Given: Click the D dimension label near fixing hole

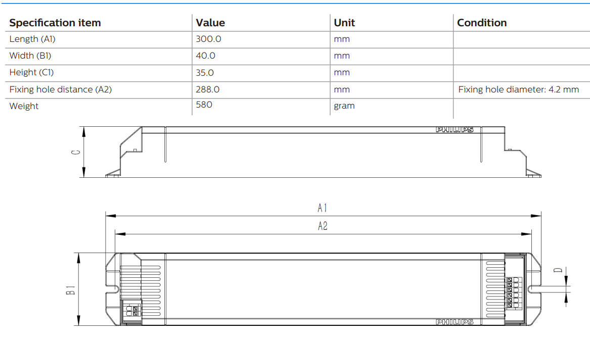Looking at the screenshot, I should (558, 270).
